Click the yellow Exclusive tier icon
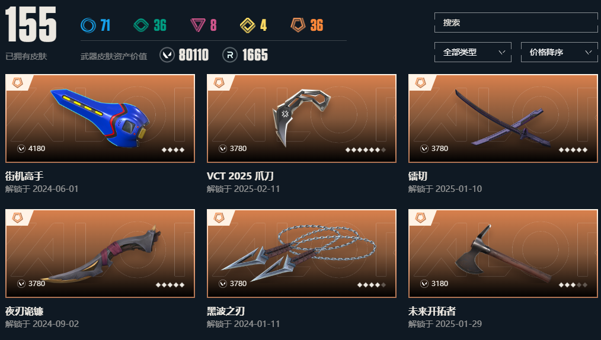Viewport: 601px width, 340px height. tap(248, 25)
